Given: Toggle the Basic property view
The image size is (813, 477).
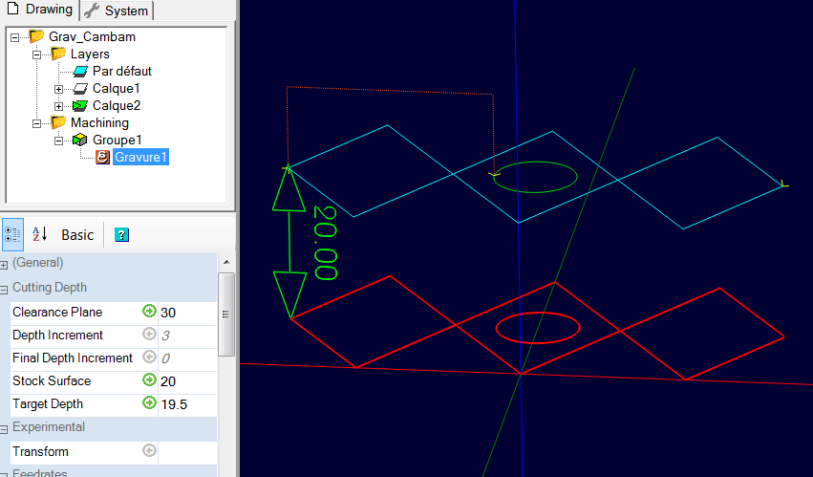Looking at the screenshot, I should pos(77,235).
